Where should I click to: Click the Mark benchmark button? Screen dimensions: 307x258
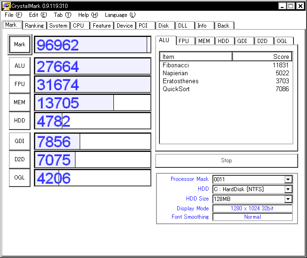tap(20, 44)
